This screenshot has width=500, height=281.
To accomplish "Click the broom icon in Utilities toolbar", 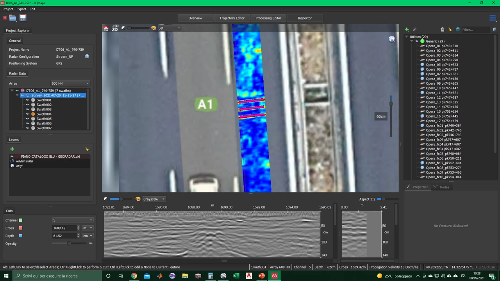I will point(450,30).
